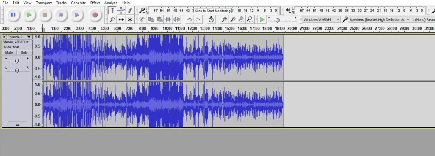Click the track gain slider
The width and height of the screenshot is (435, 156).
(x=17, y=61)
